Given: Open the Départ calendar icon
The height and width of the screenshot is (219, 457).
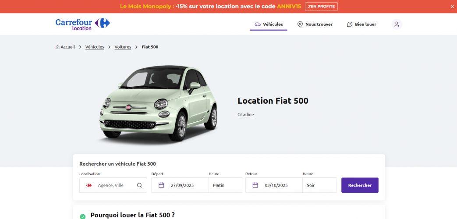Looking at the screenshot, I should [161, 185].
